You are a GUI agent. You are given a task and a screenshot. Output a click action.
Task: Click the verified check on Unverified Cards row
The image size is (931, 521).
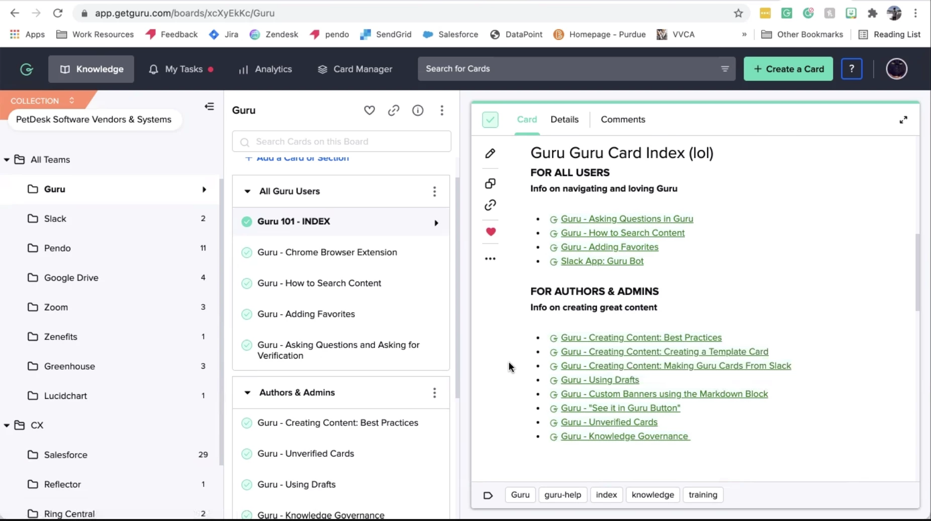[x=246, y=454]
